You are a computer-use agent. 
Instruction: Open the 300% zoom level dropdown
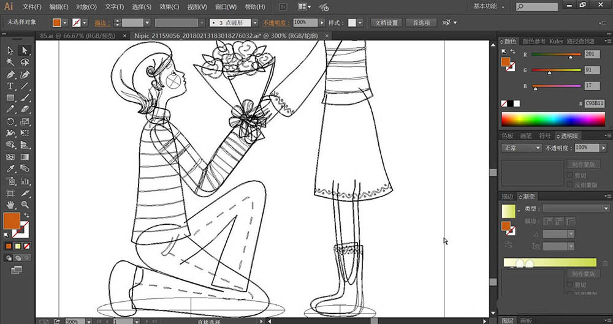(89, 322)
